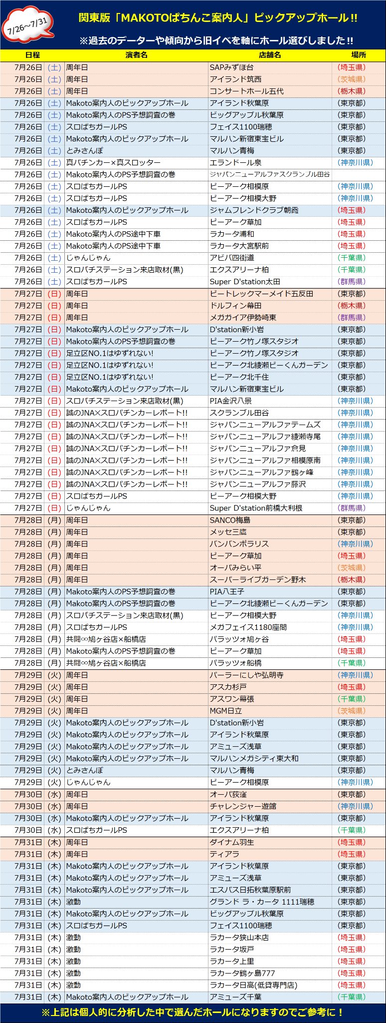
Task: Click ジャパンニューアルファスクランブル田谷 store cell
Action: coord(270,174)
